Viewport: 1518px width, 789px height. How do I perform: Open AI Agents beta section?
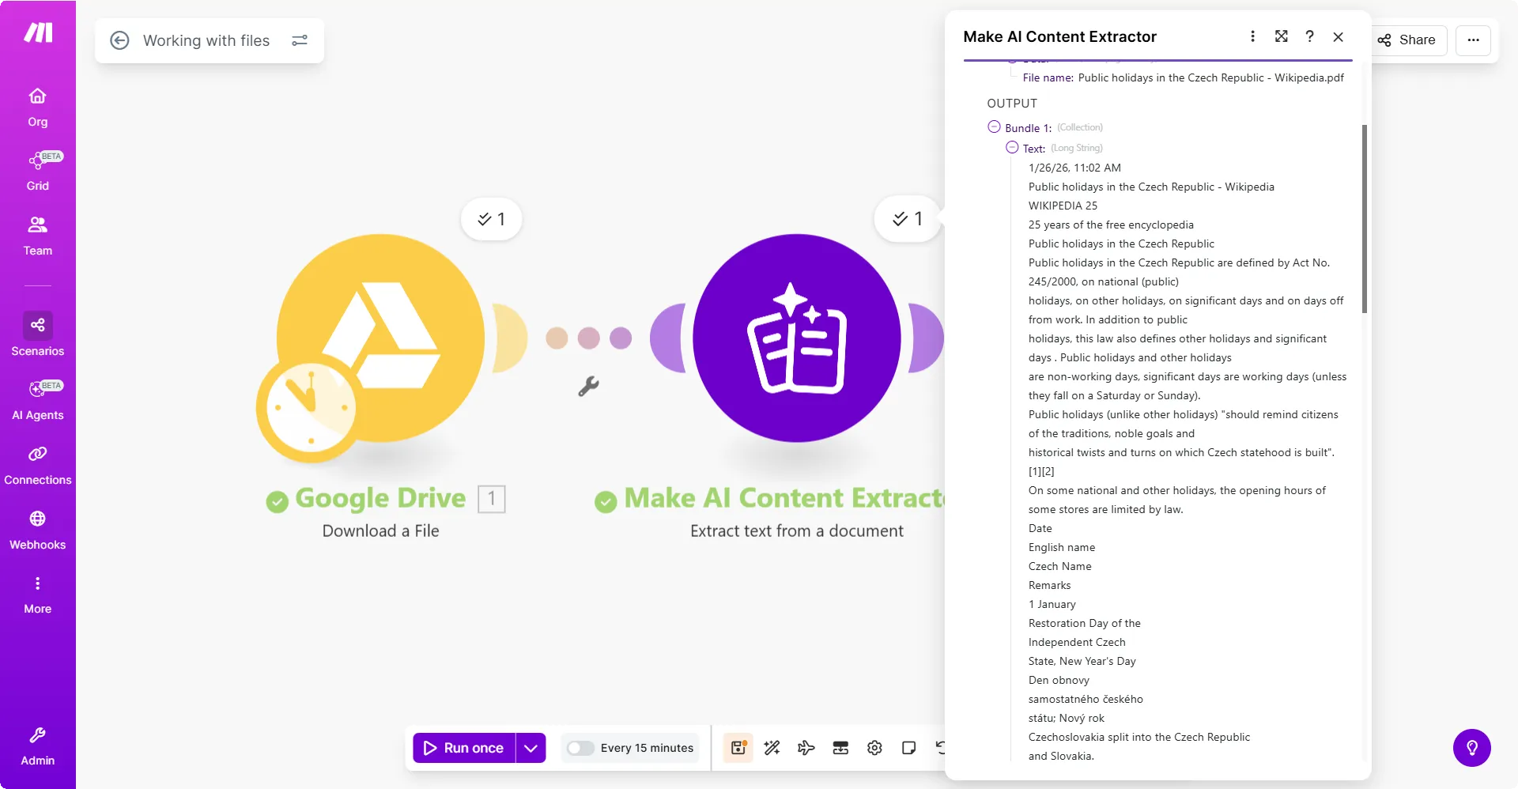38,401
